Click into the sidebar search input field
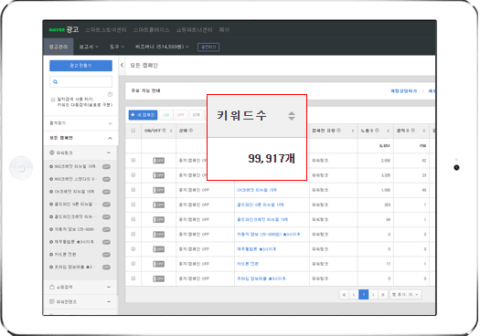The image size is (480, 336). [x=80, y=82]
